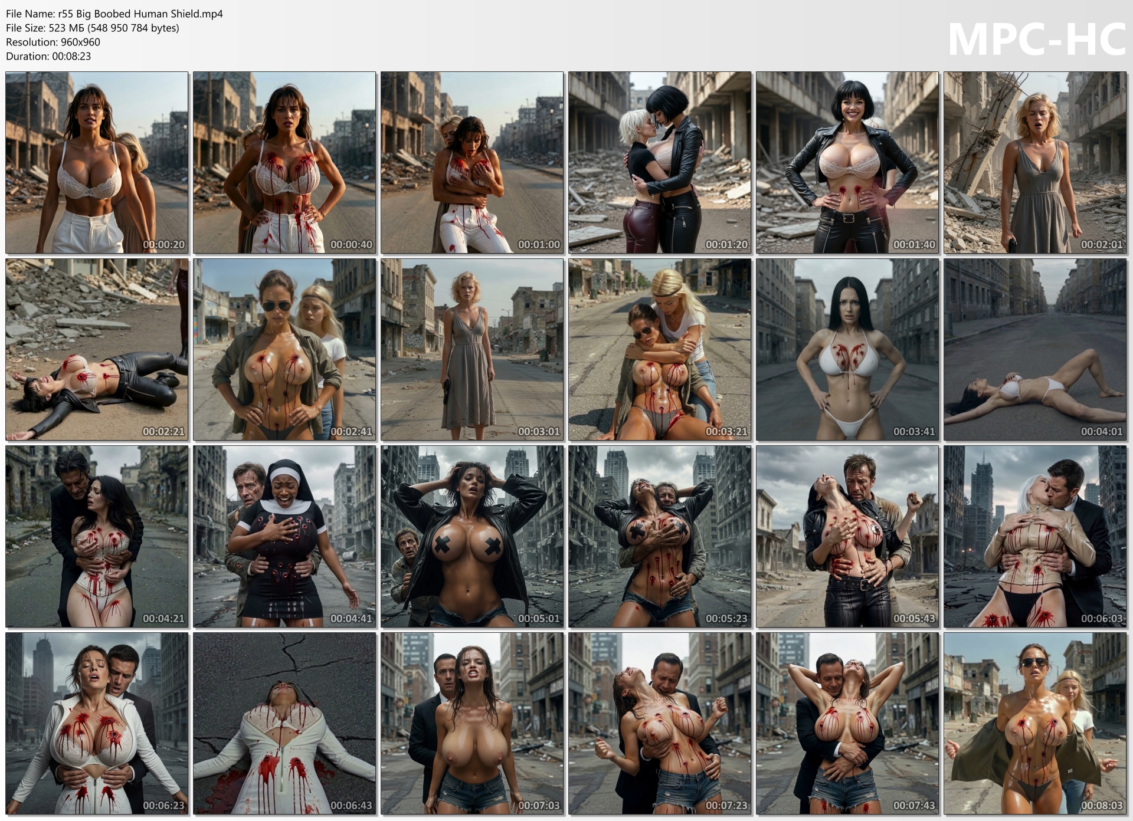Open the last frame marked 00:08:03
The width and height of the screenshot is (1133, 821).
(x=1035, y=724)
